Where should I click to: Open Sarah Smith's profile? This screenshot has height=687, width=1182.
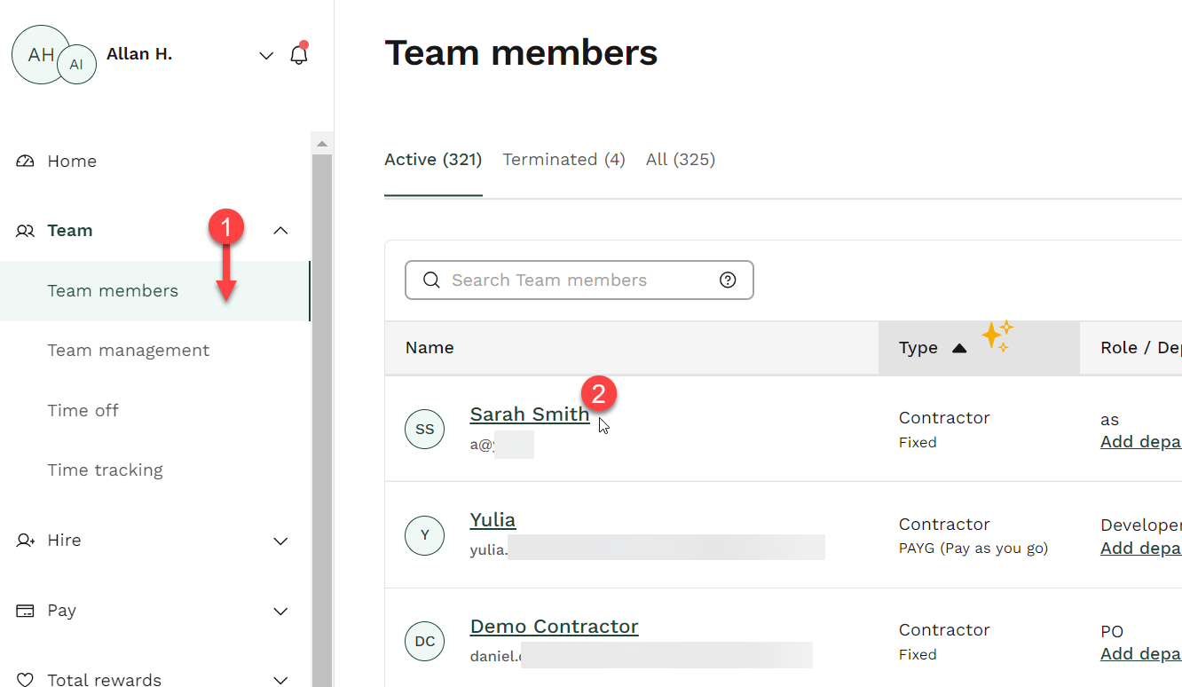tap(530, 414)
